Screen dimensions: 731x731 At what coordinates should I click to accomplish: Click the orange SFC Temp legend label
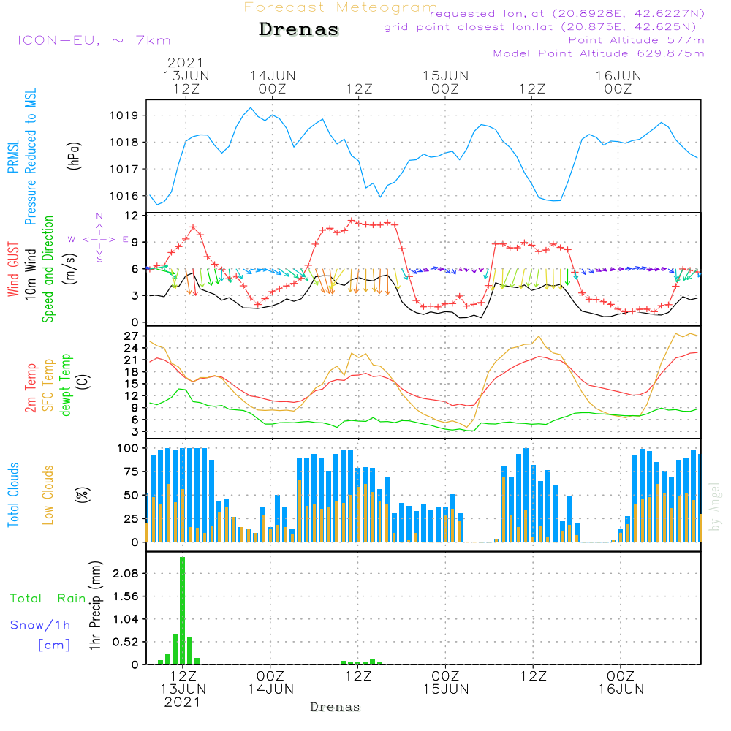49,383
